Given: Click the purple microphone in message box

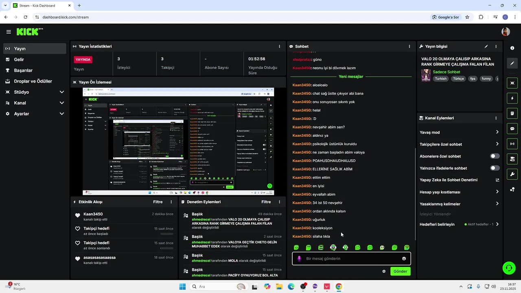Looking at the screenshot, I should pyautogui.click(x=299, y=258).
